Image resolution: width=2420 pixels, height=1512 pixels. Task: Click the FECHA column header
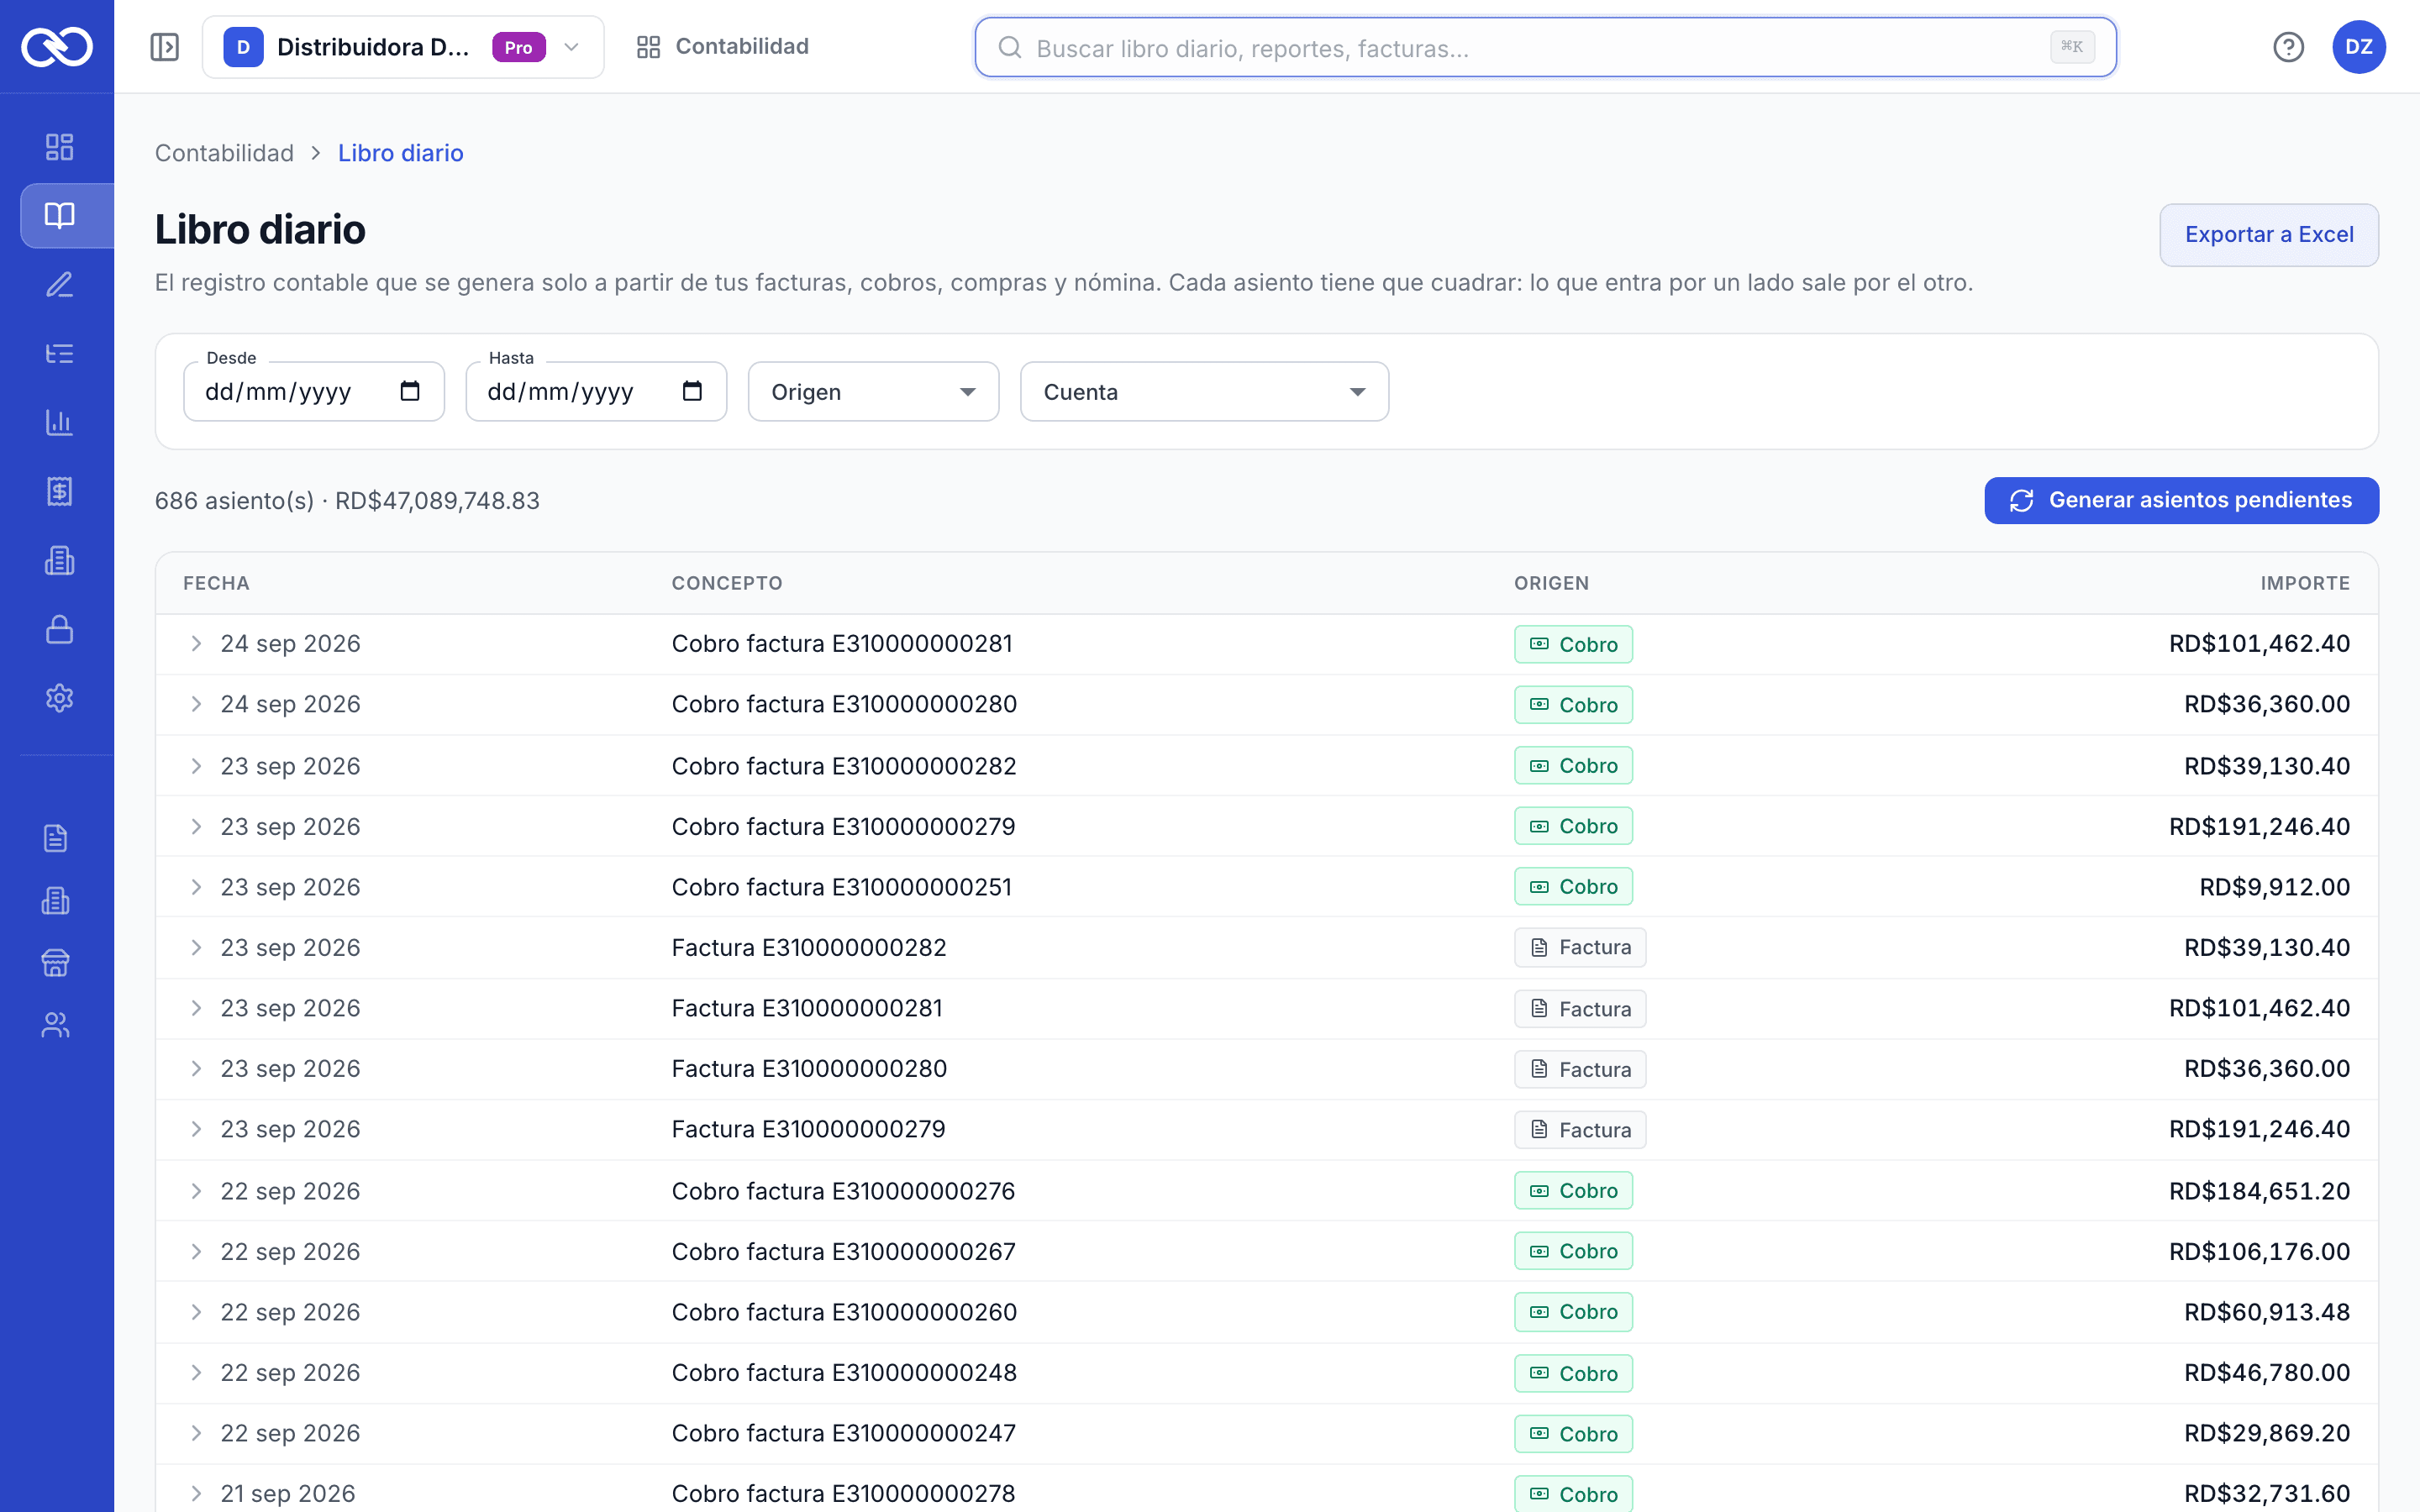pyautogui.click(x=216, y=583)
